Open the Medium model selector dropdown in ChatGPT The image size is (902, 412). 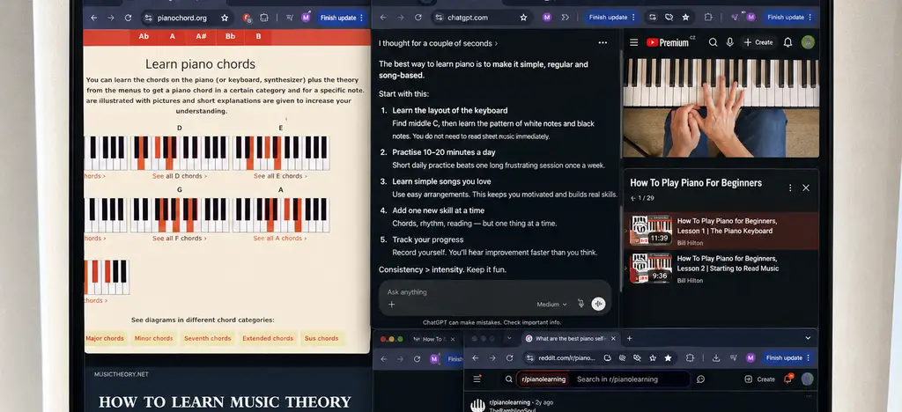click(551, 305)
